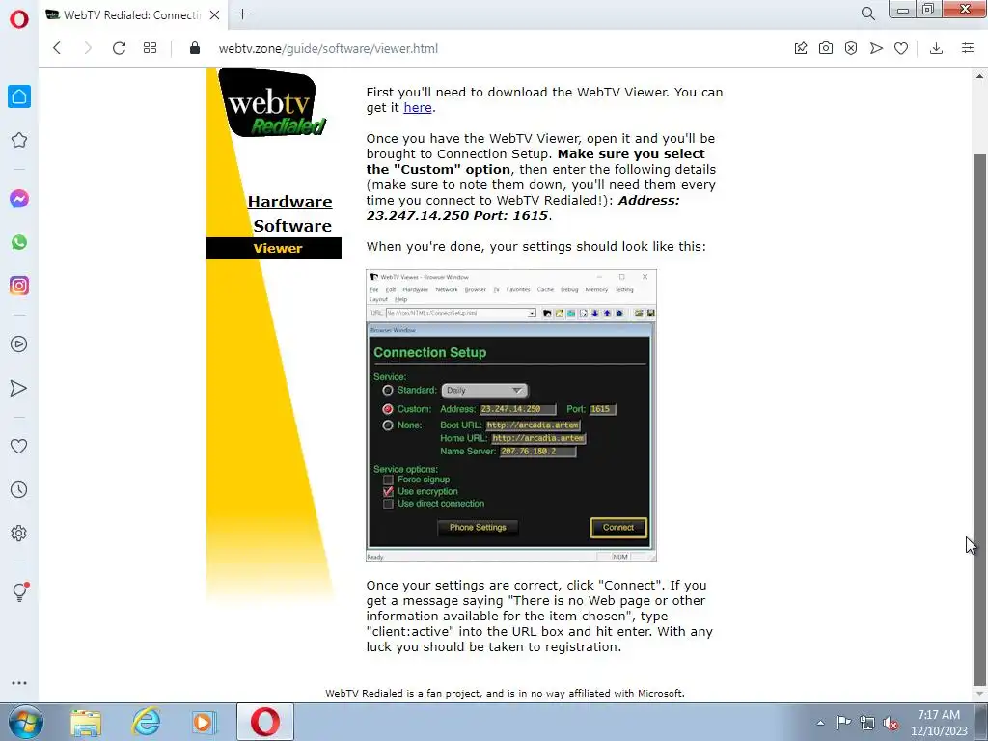Open Bookmarks star in Opera sidebar
This screenshot has width=988, height=741.
(x=19, y=140)
